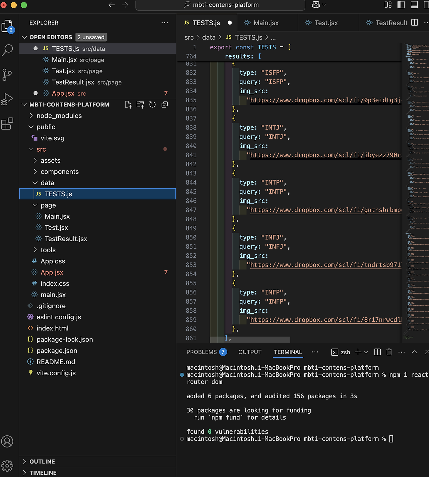
Task: Open the Problems panel tab
Action: [206, 352]
